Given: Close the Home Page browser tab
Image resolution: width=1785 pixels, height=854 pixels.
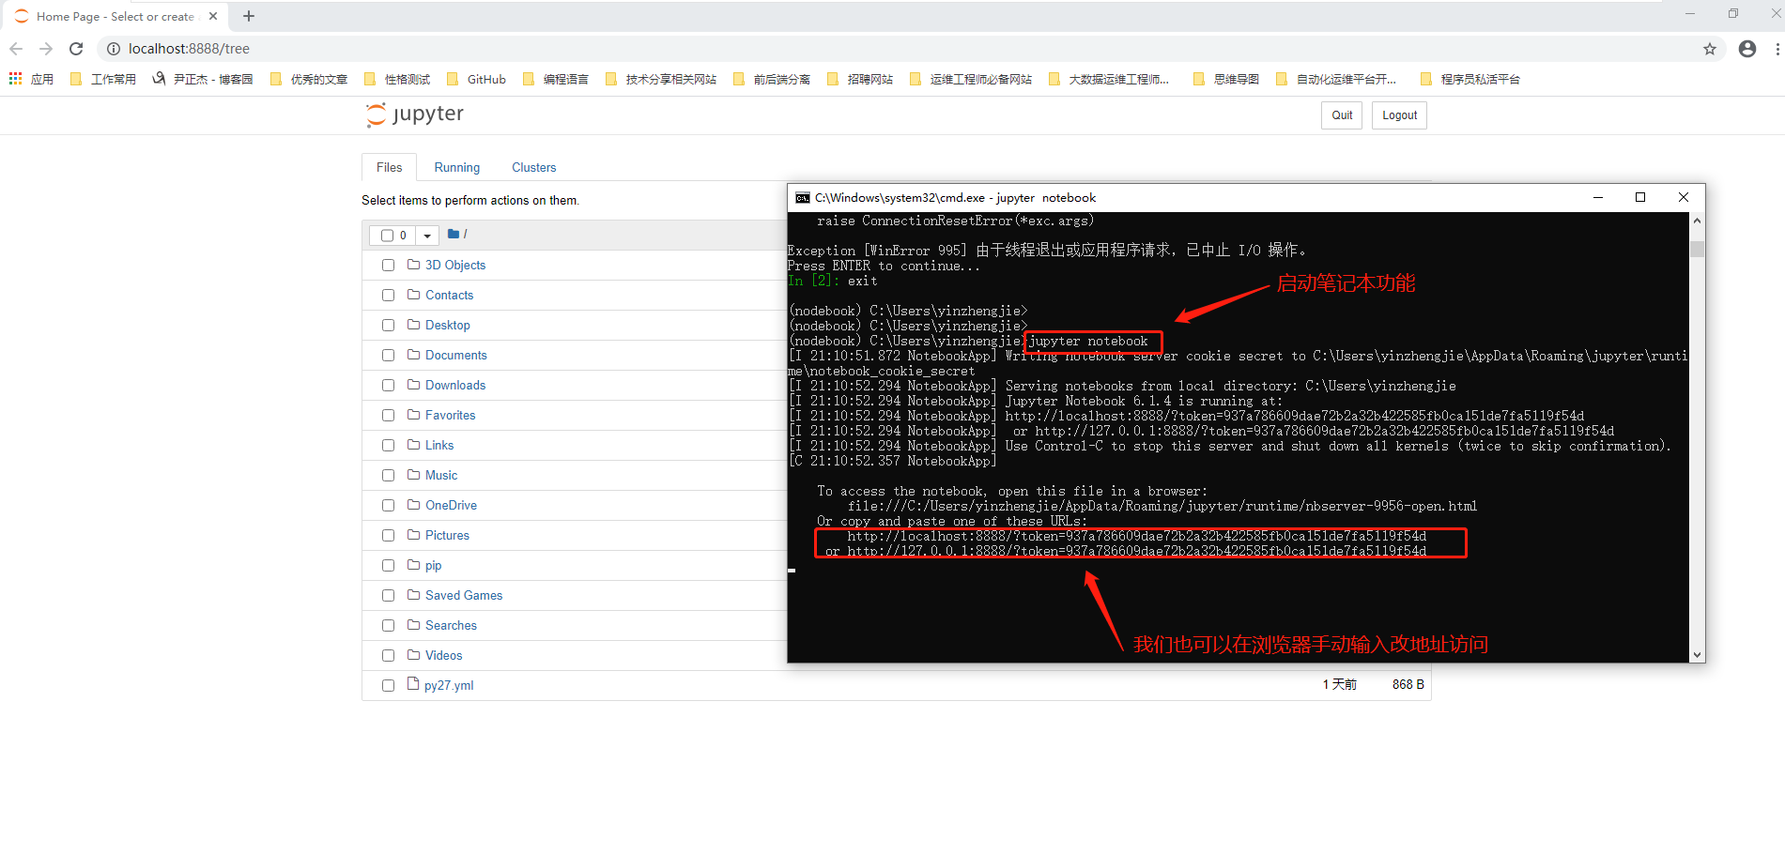Looking at the screenshot, I should [213, 16].
